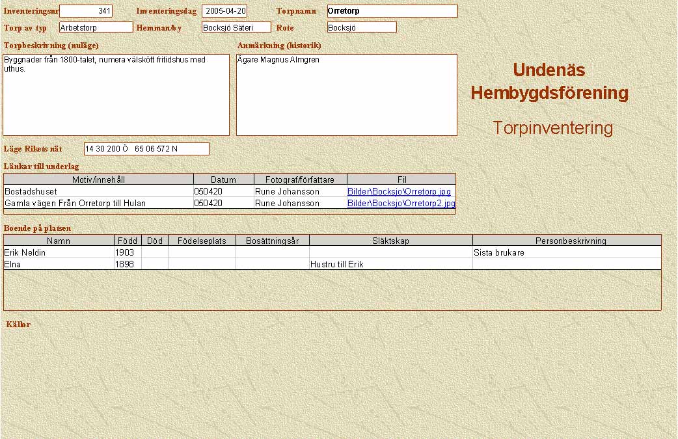
Task: Open the Bilder\Bocksjo\Orretorp.jpg link
Action: click(399, 192)
